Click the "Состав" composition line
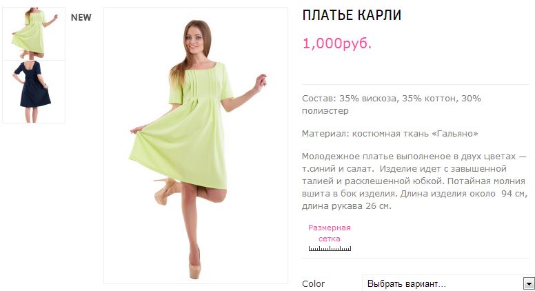535x291 pixels. tap(392, 104)
